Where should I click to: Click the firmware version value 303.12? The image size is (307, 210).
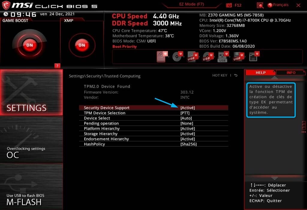[x=187, y=92]
